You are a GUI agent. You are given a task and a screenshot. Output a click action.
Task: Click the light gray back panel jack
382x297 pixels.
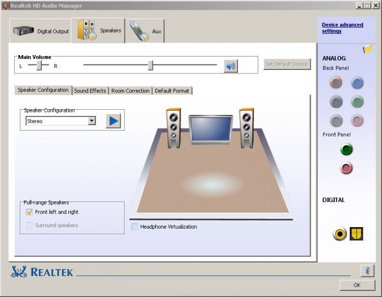point(336,120)
